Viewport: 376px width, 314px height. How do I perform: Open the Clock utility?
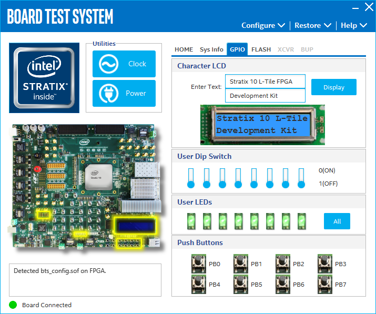[124, 64]
